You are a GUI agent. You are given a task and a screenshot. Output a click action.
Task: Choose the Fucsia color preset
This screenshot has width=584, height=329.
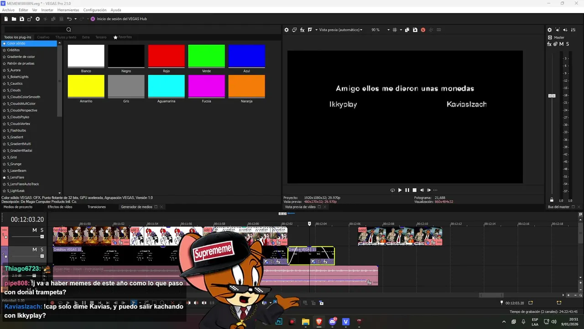point(206,86)
